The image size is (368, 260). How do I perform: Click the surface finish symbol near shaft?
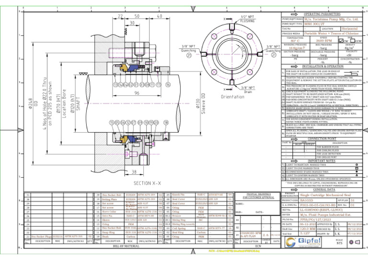pos(83,74)
